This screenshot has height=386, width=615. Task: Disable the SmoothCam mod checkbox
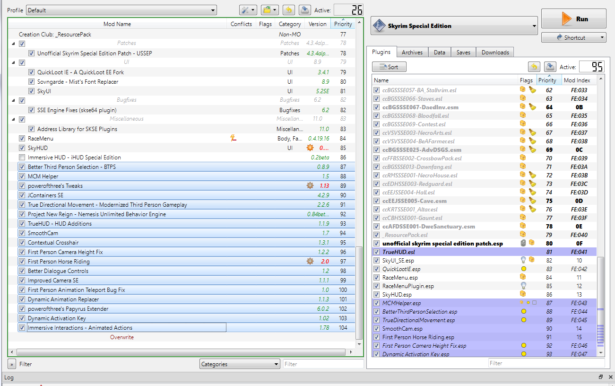tap(22, 233)
